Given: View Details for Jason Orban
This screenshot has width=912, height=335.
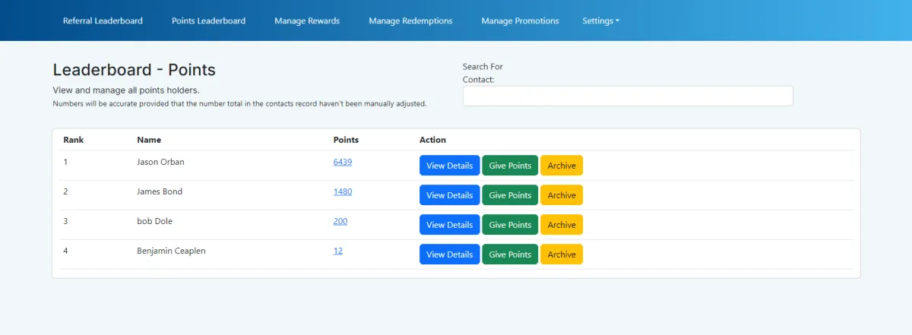Looking at the screenshot, I should pyautogui.click(x=449, y=166).
